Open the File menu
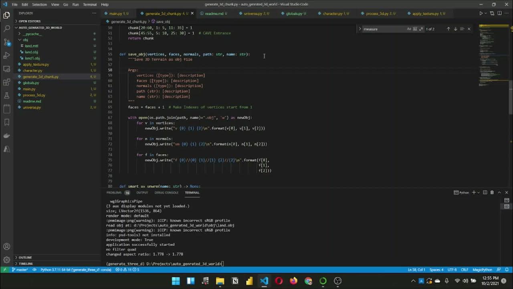 point(14,4)
